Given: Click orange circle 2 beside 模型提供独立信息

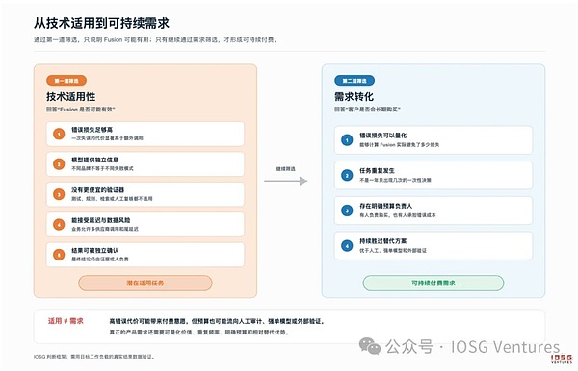Looking at the screenshot, I should [59, 164].
